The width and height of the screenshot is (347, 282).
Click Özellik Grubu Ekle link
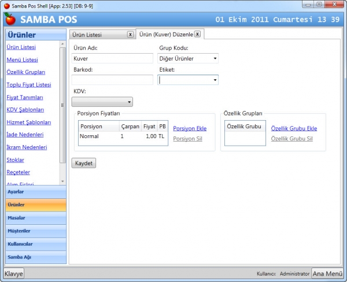tap(294, 128)
